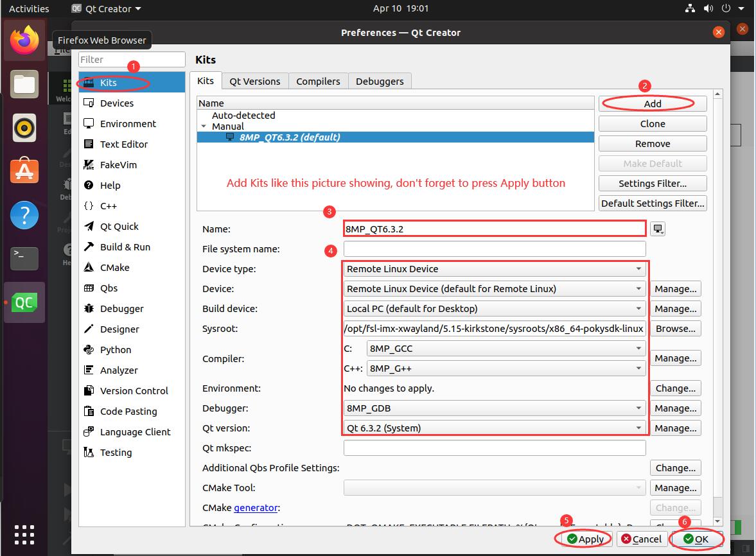Open Ubuntu Software from the dock
This screenshot has width=756, height=556.
(24, 171)
